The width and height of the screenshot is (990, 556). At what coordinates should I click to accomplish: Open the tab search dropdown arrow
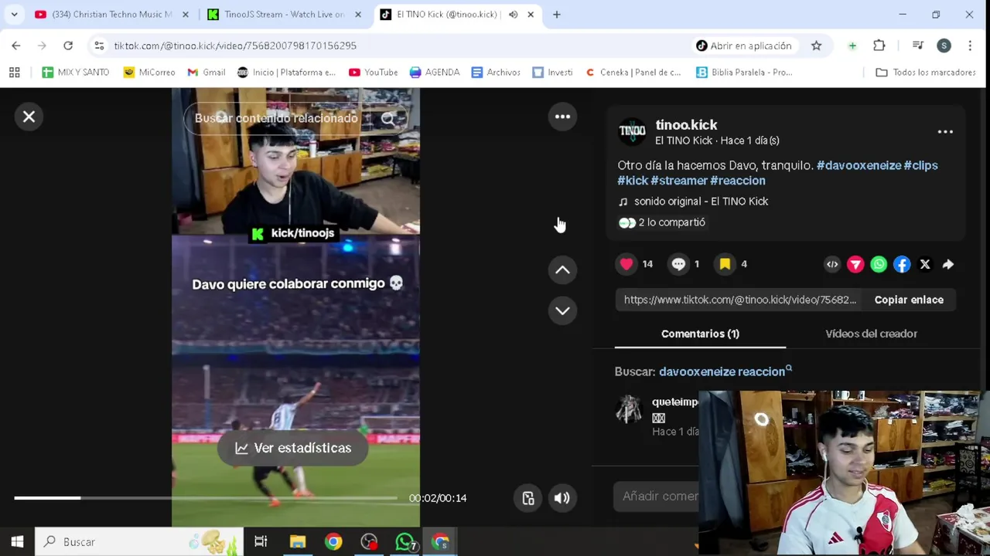pyautogui.click(x=14, y=15)
